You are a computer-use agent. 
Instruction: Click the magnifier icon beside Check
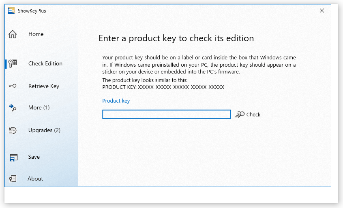coord(240,114)
